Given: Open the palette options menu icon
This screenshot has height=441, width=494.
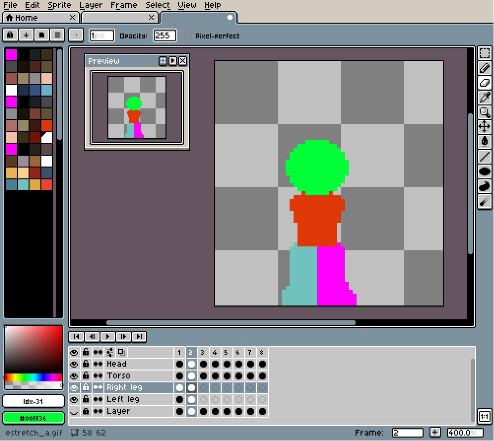Looking at the screenshot, I should [57, 35].
